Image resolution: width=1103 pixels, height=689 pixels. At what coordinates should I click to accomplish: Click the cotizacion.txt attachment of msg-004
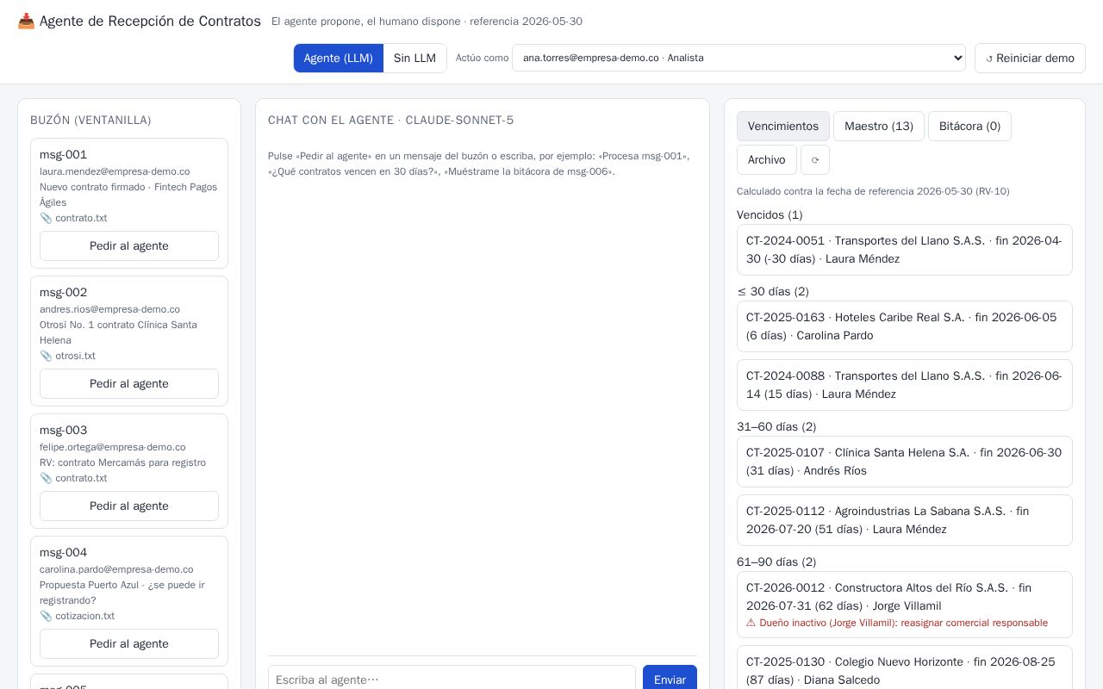(x=77, y=616)
